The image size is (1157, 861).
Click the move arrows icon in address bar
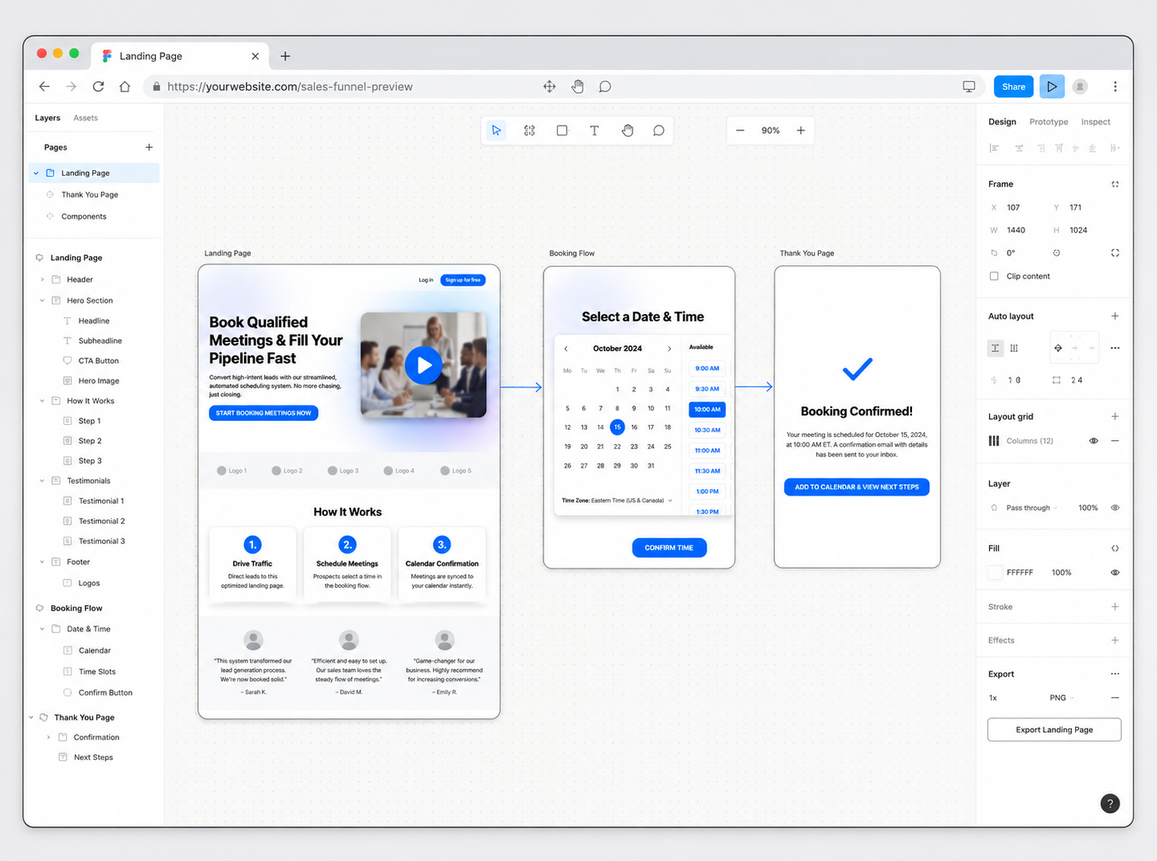(549, 87)
